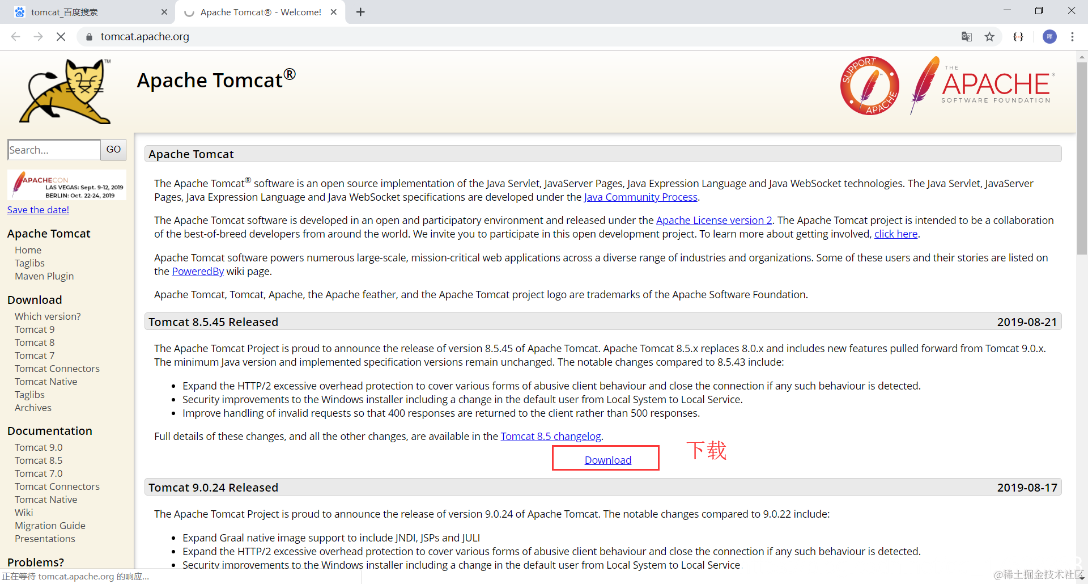Click the Tomcat 8.5.45 Released heading
Viewport: 1088px width, 584px height.
(214, 322)
